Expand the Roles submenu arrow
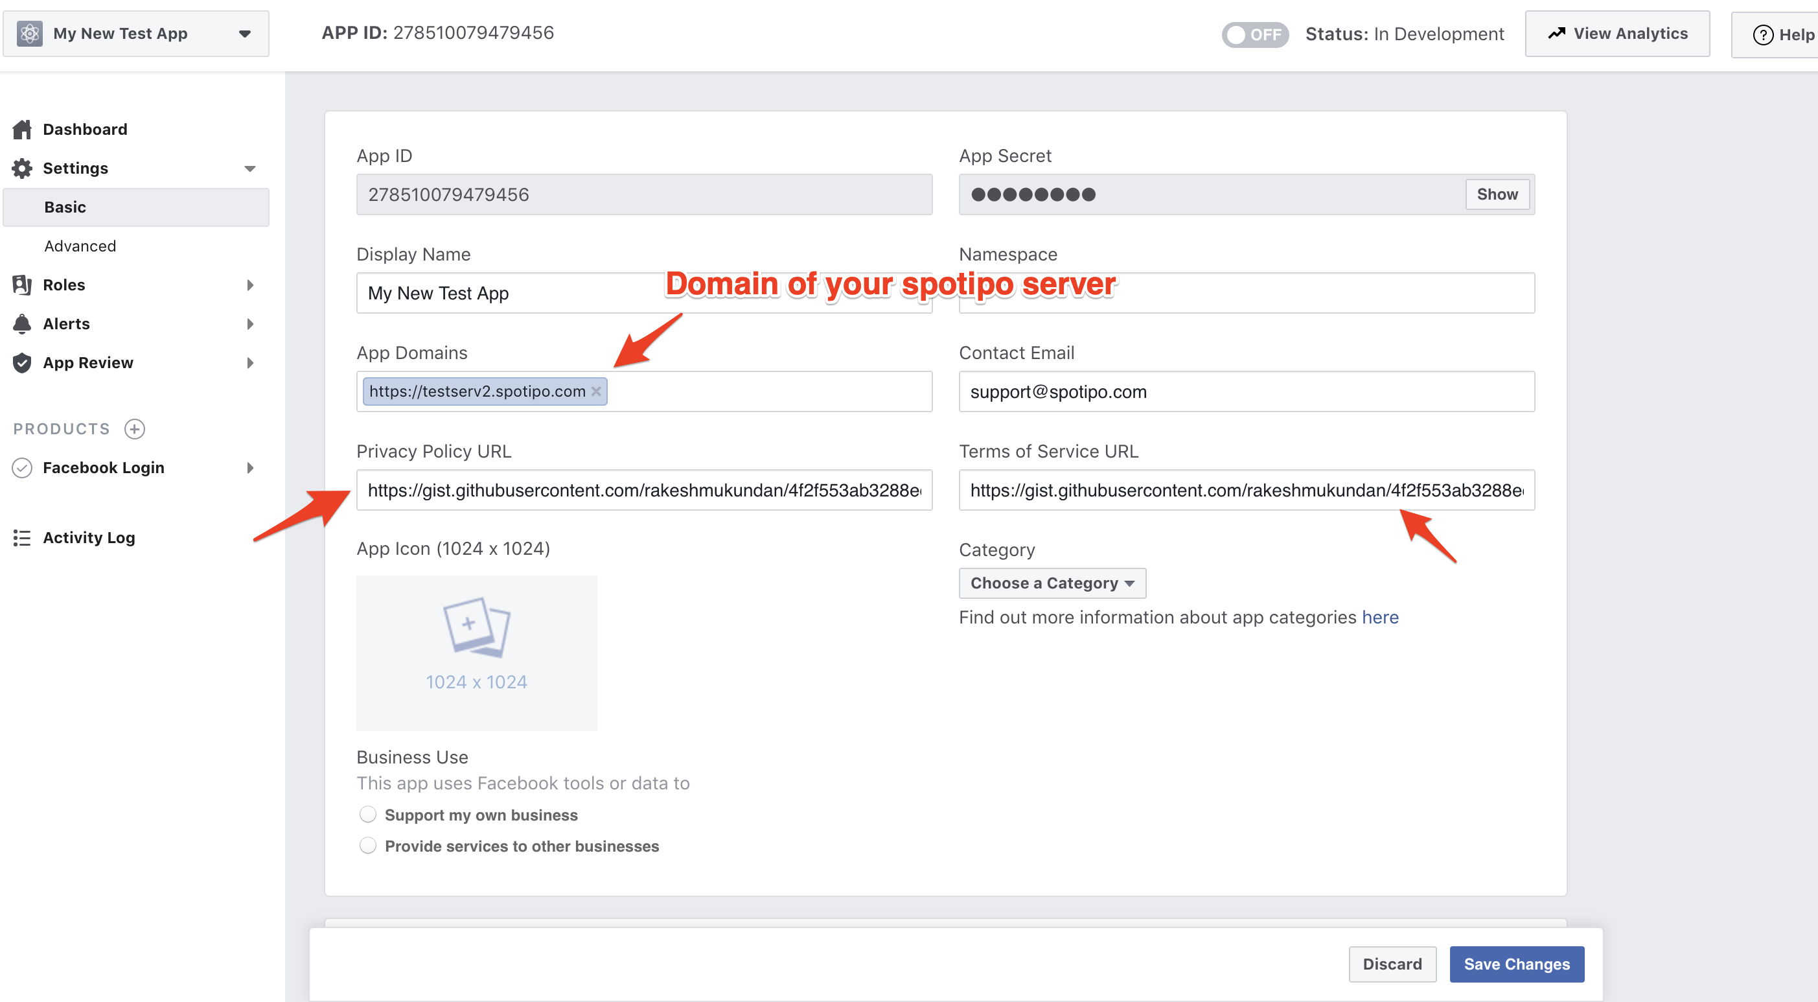 [250, 285]
